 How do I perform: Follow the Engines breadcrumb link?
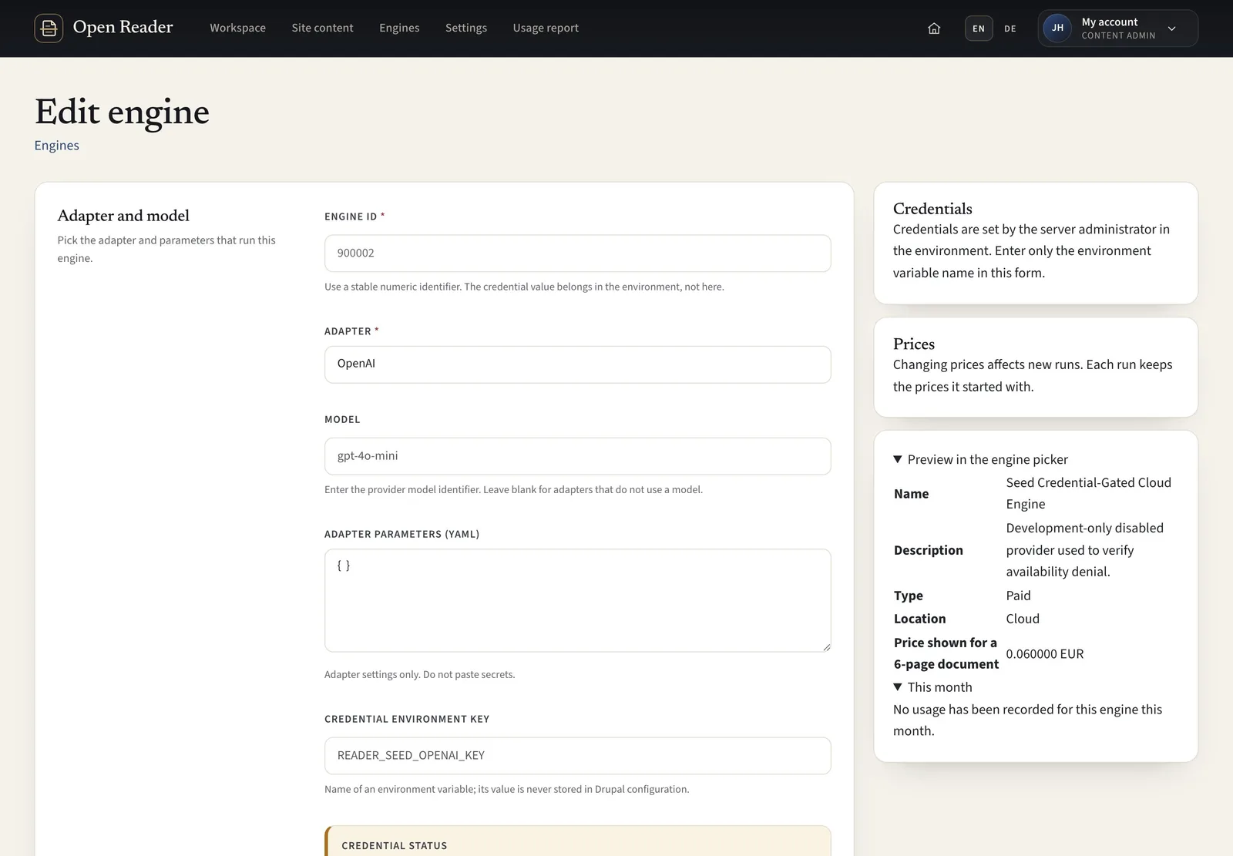(x=56, y=146)
